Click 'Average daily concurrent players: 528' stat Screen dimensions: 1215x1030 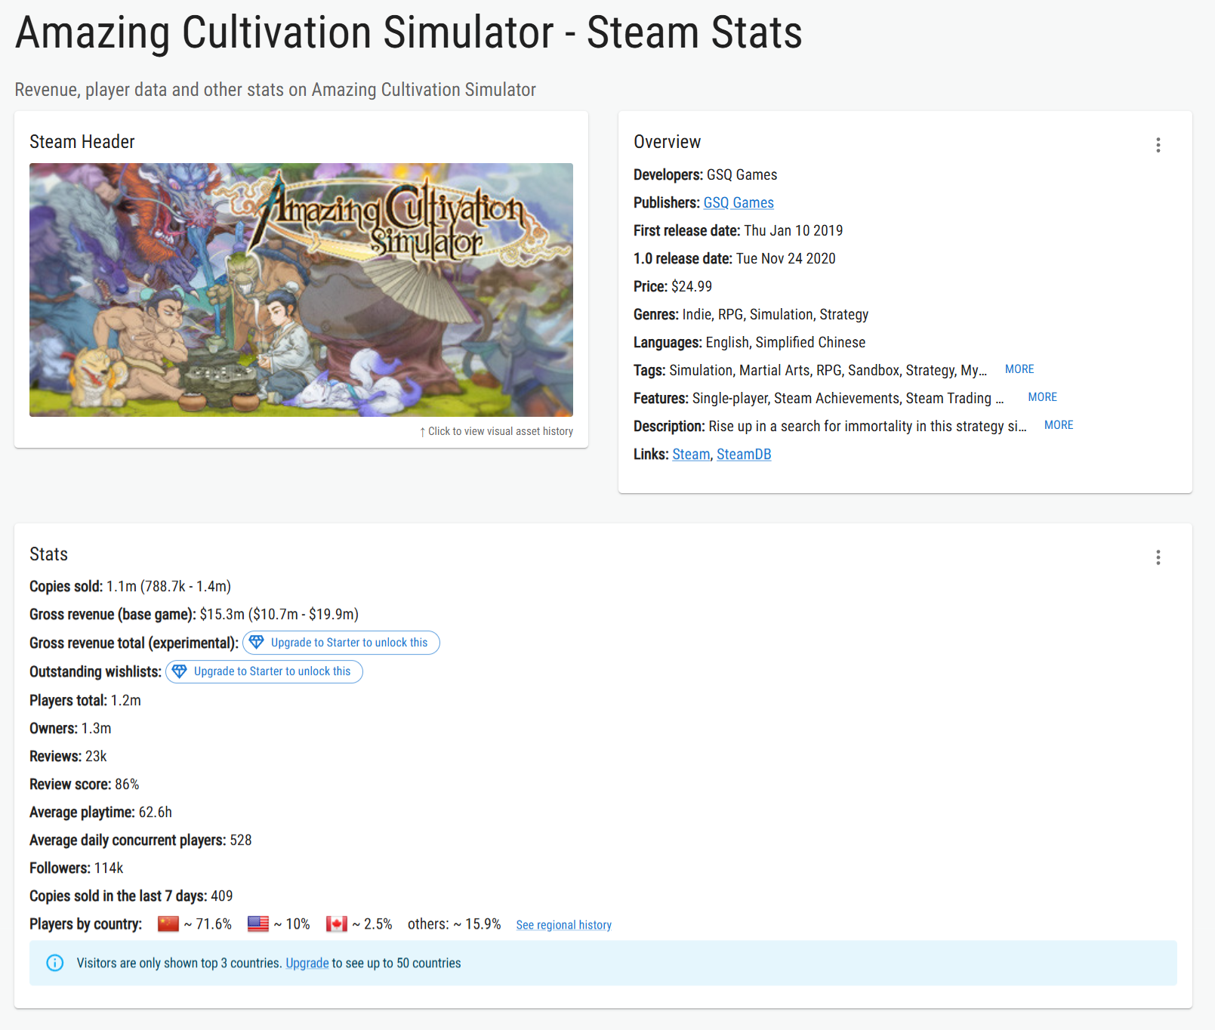[140, 840]
